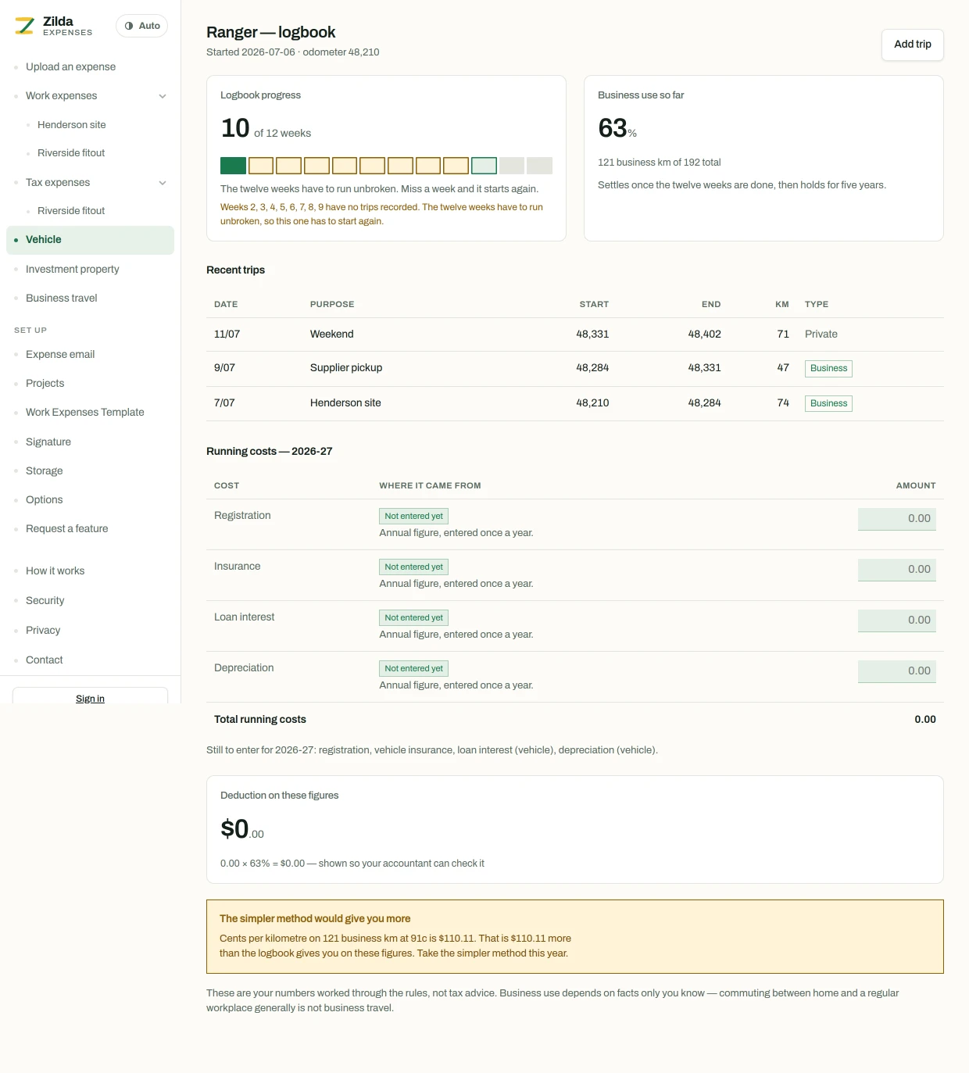
Task: Click Business tag on Supplier pickup trip
Action: tap(828, 369)
